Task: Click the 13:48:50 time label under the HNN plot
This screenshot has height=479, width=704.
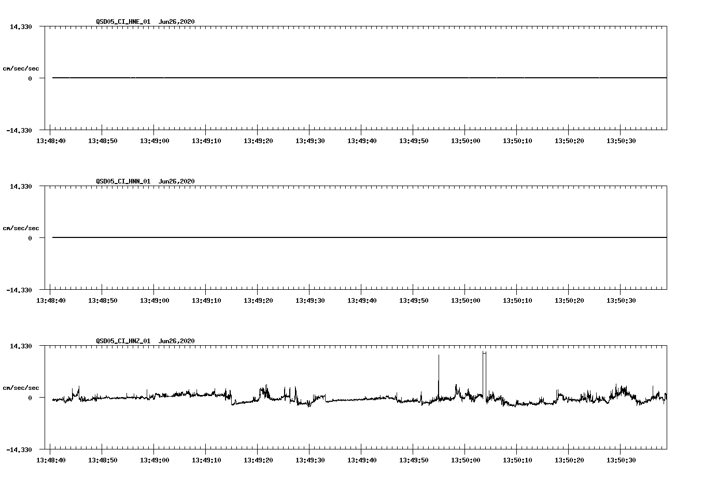Action: pos(103,301)
